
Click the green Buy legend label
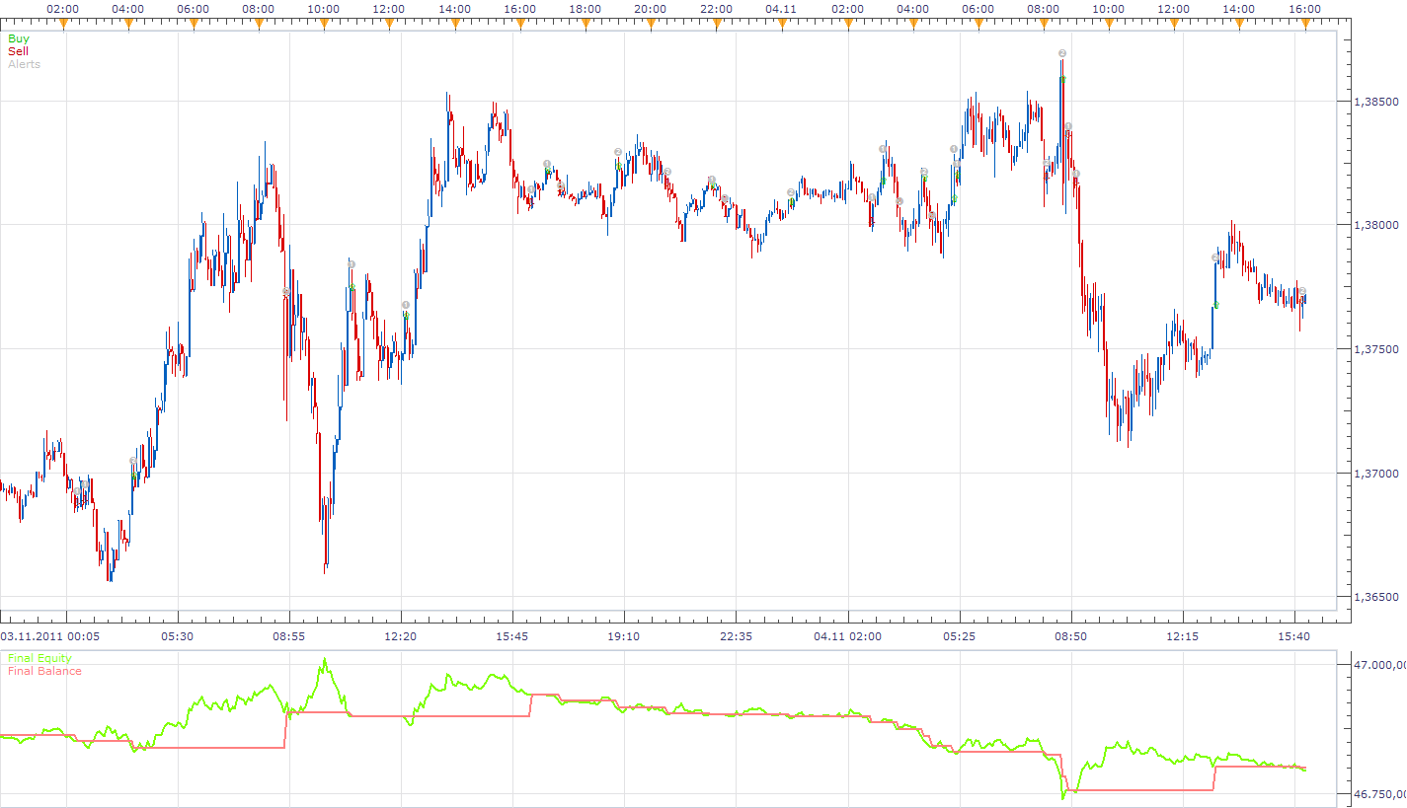(x=18, y=38)
